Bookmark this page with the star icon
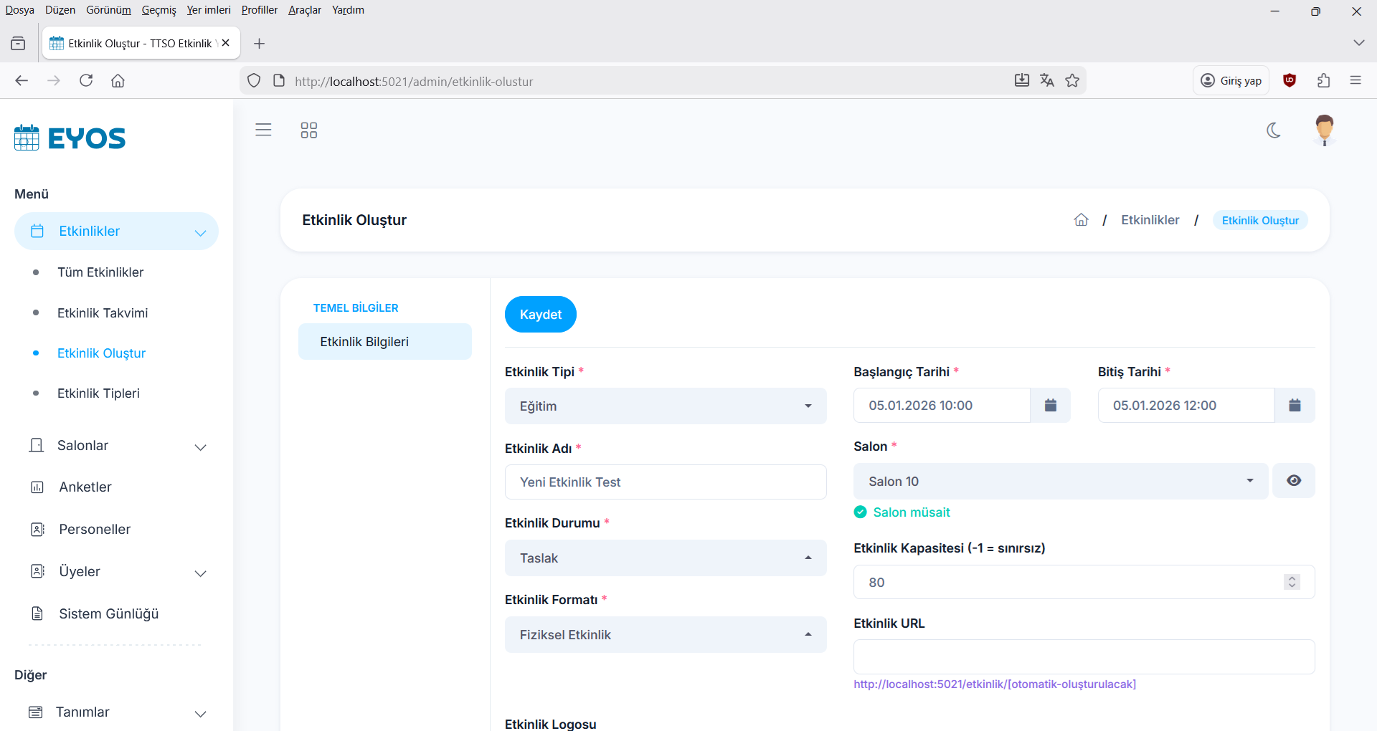The image size is (1377, 731). point(1072,81)
